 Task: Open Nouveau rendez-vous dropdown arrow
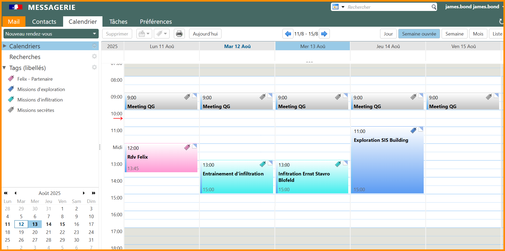point(94,34)
